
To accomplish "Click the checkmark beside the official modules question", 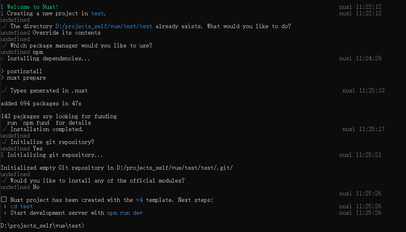I will (4, 181).
